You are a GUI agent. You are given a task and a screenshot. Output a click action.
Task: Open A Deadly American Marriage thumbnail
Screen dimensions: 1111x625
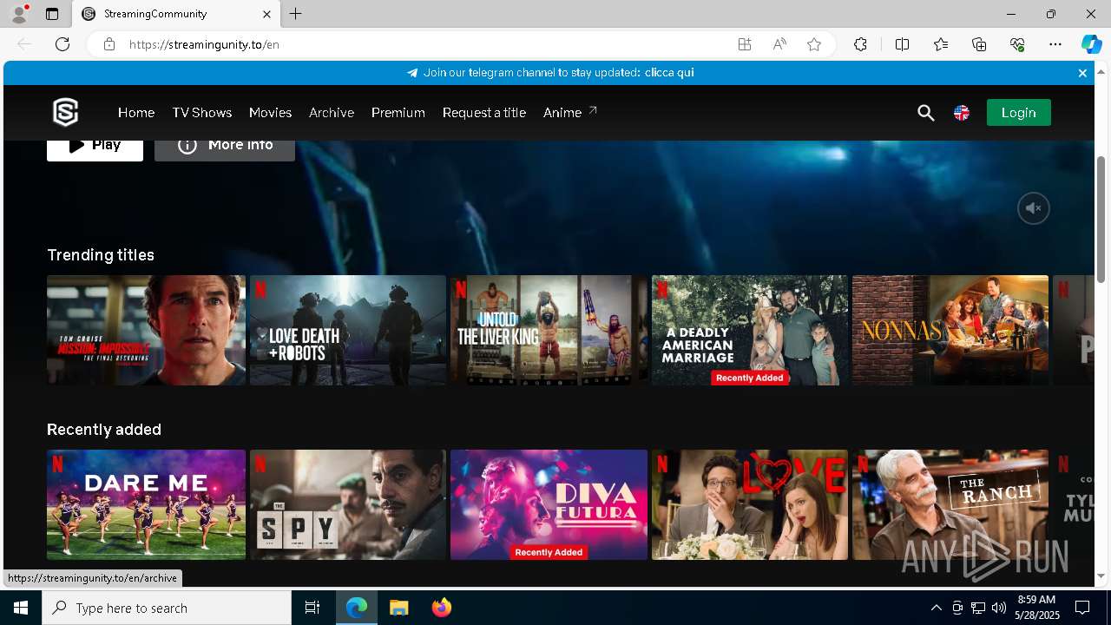(x=750, y=330)
